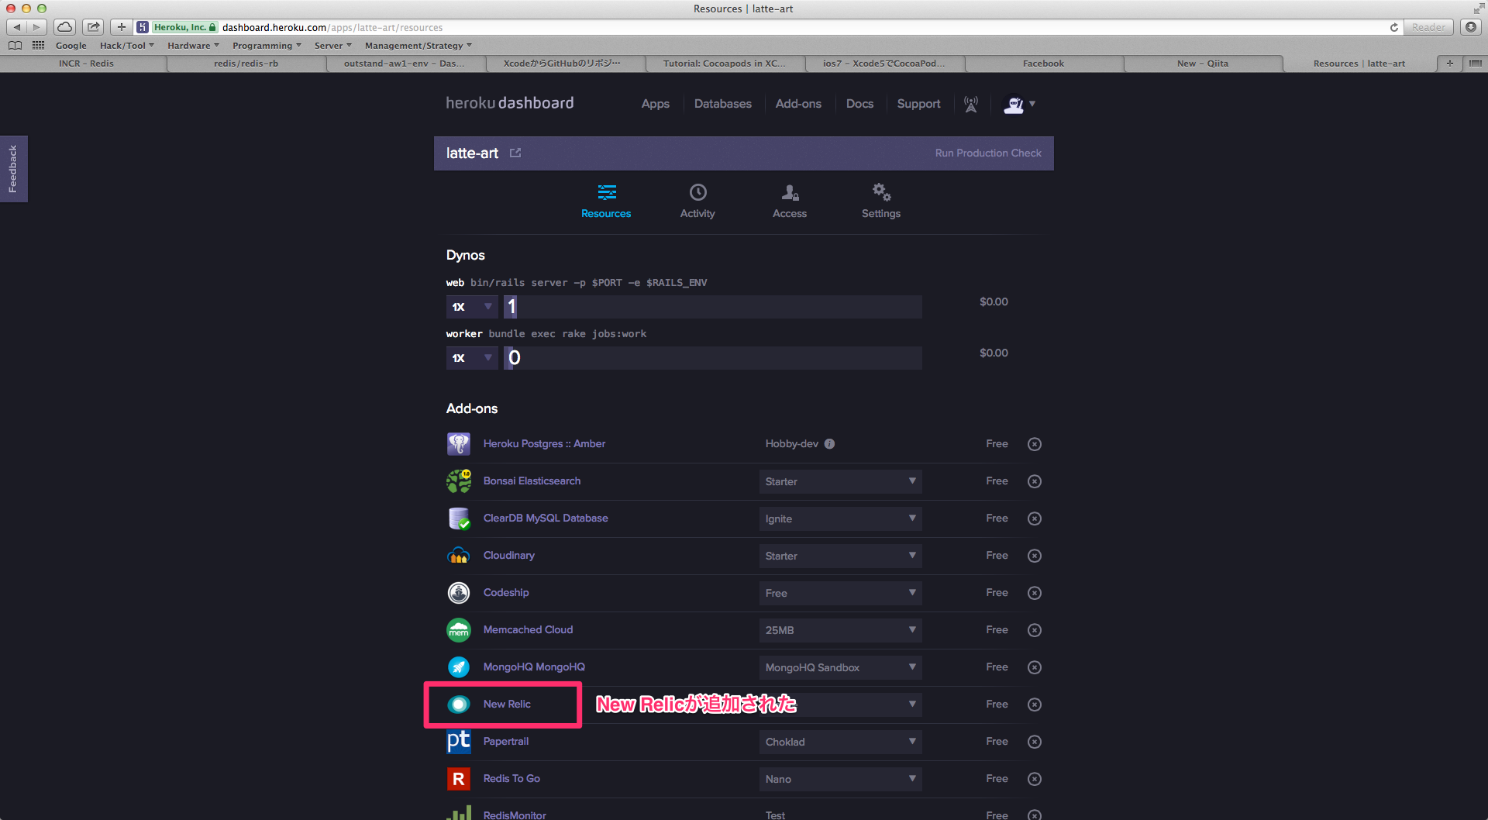Click the ClearDB MySQL Database icon
Image resolution: width=1488 pixels, height=820 pixels.
coord(459,519)
